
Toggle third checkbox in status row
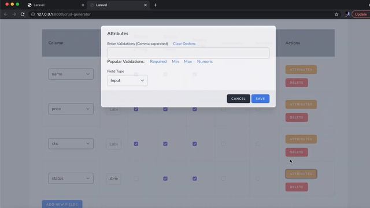point(194,179)
